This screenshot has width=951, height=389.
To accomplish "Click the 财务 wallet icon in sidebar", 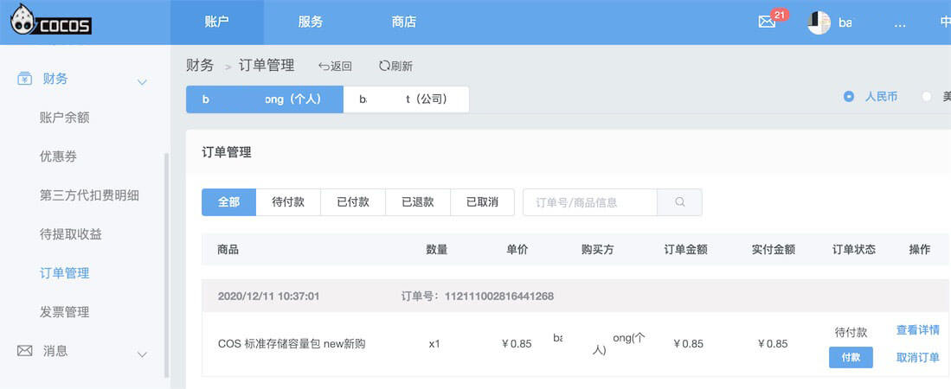I will (x=25, y=79).
